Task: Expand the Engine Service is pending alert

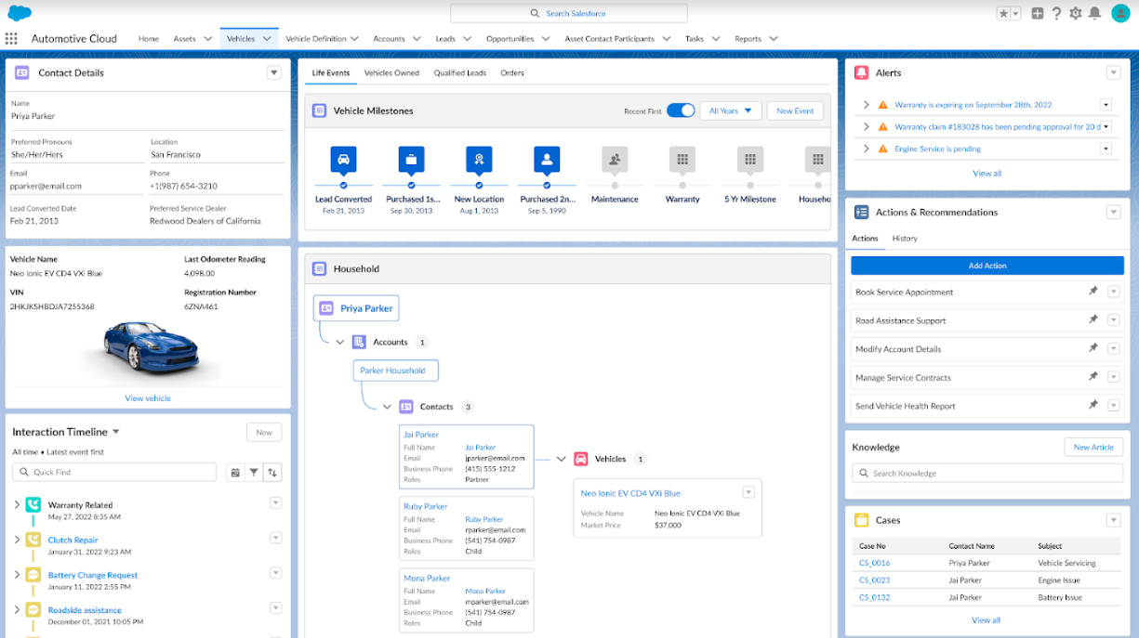Action: coord(867,149)
